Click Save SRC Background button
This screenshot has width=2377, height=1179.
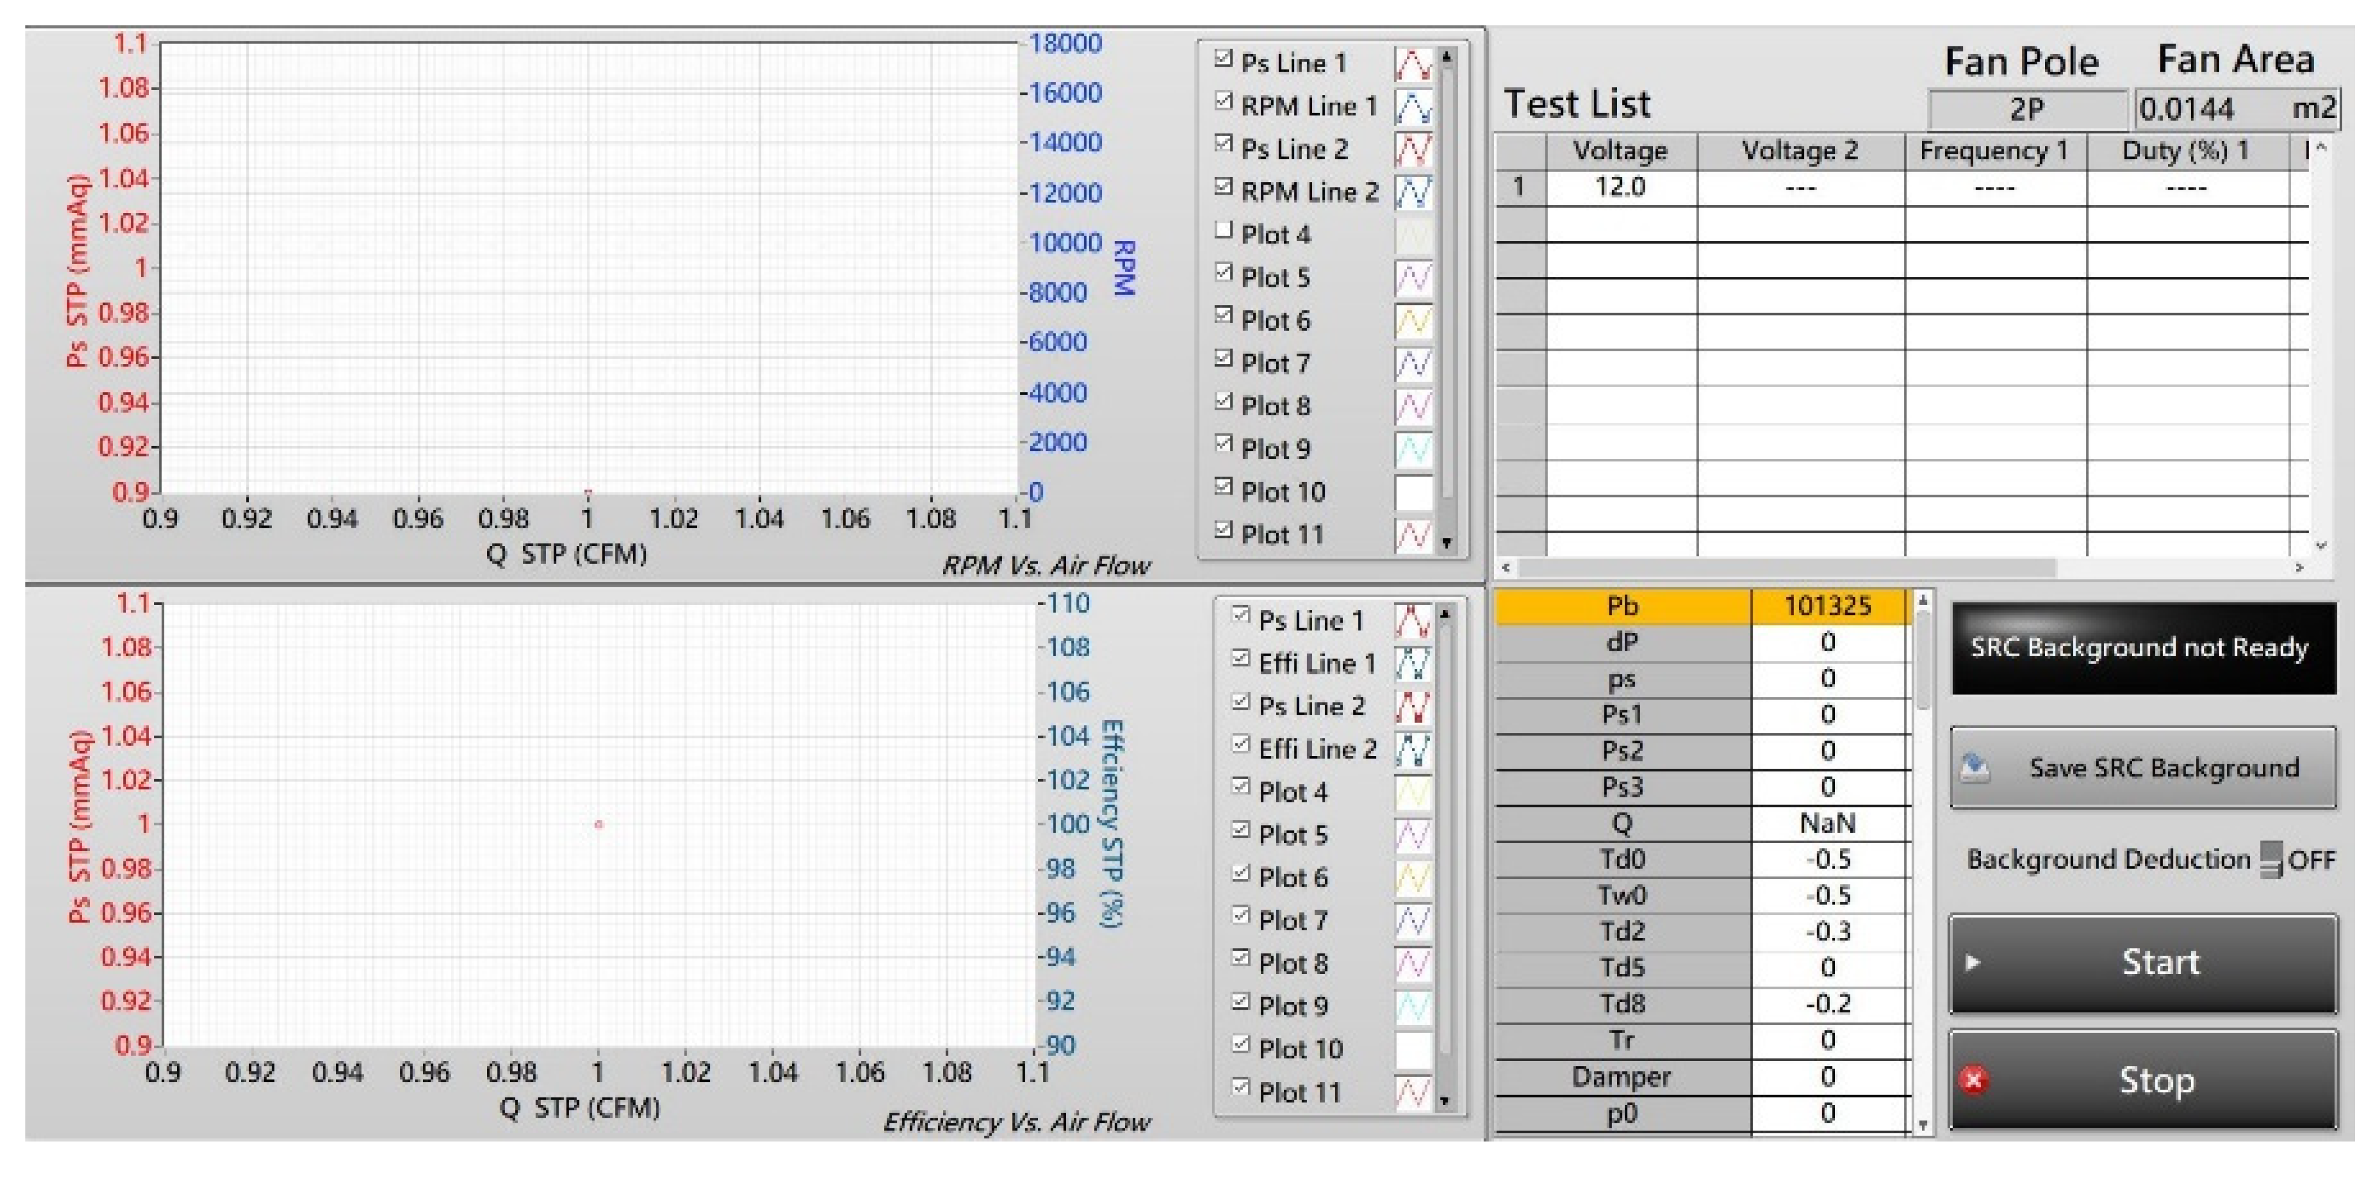2143,768
